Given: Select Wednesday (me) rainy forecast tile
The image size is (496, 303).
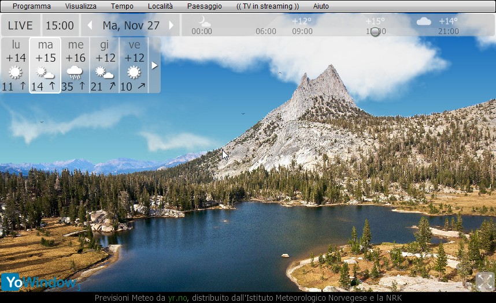Looking at the screenshot, I should click(x=75, y=65).
